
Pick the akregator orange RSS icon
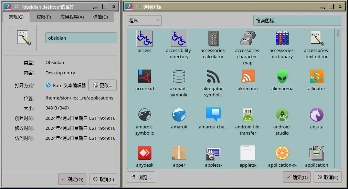point(248,77)
